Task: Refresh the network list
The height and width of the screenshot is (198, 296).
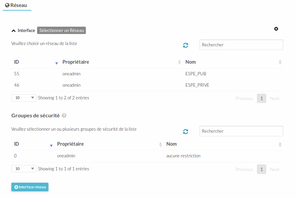Action: pos(186,45)
